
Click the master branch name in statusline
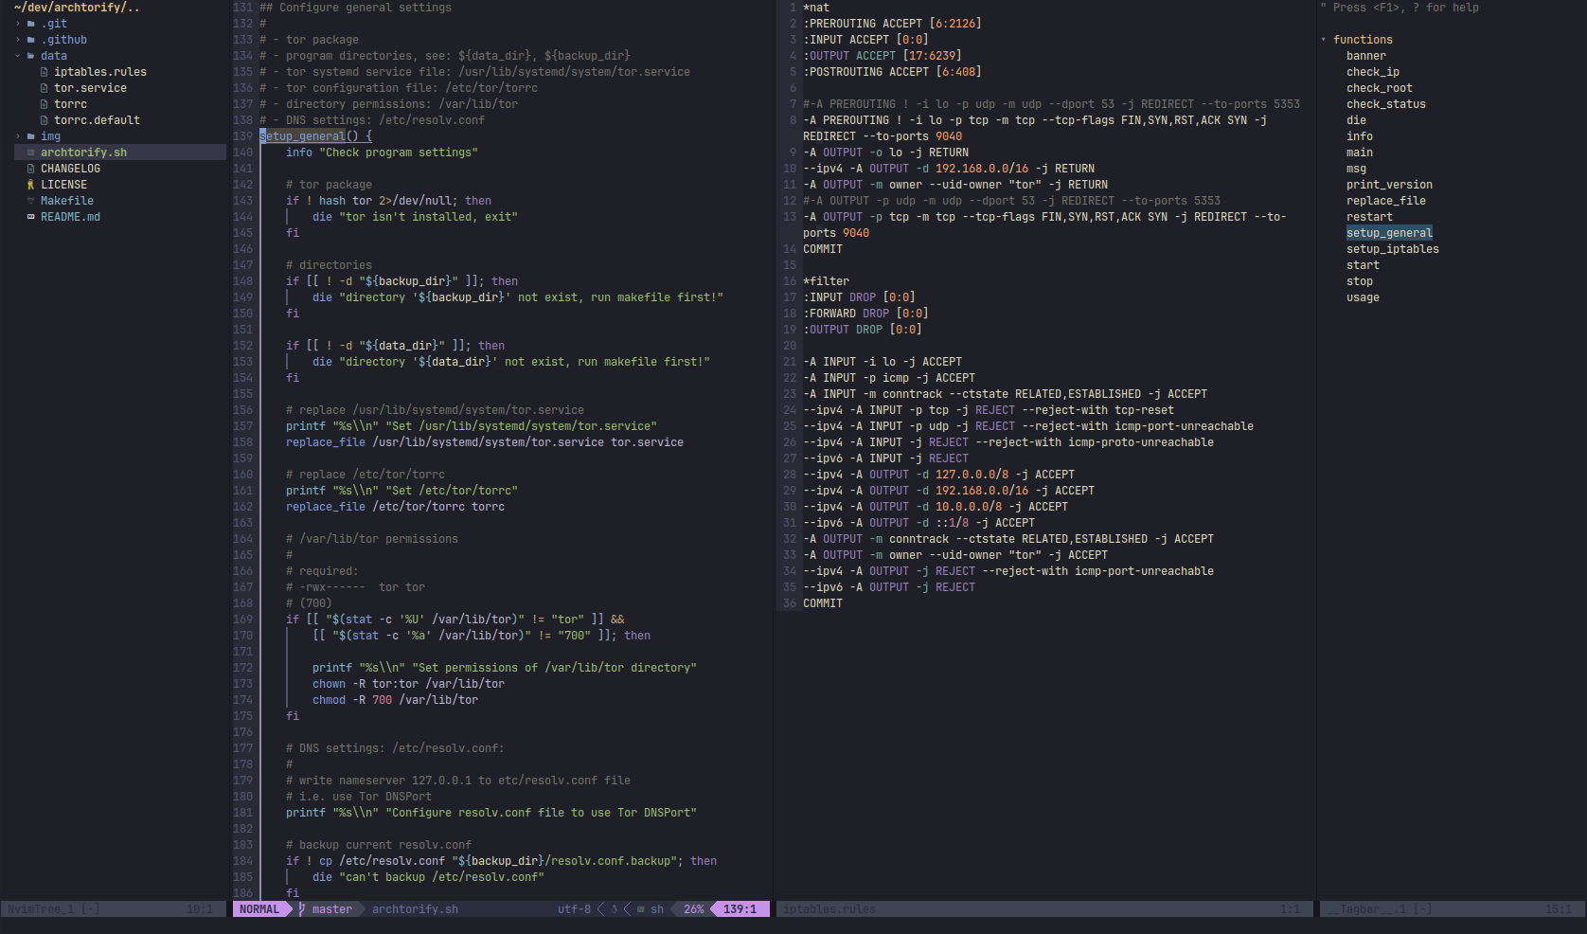coord(332,909)
